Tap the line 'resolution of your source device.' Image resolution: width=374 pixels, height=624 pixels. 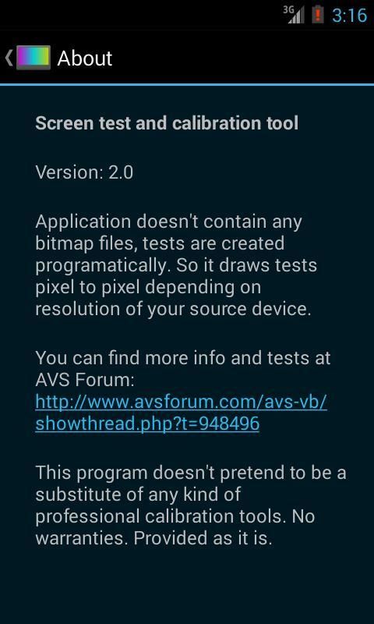[173, 310]
